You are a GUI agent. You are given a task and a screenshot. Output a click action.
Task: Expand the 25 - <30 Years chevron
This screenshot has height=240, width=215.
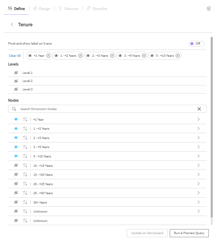[198, 193]
